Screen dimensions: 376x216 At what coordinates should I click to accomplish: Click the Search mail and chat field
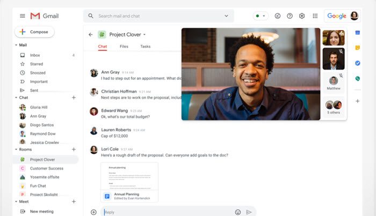[x=158, y=16]
